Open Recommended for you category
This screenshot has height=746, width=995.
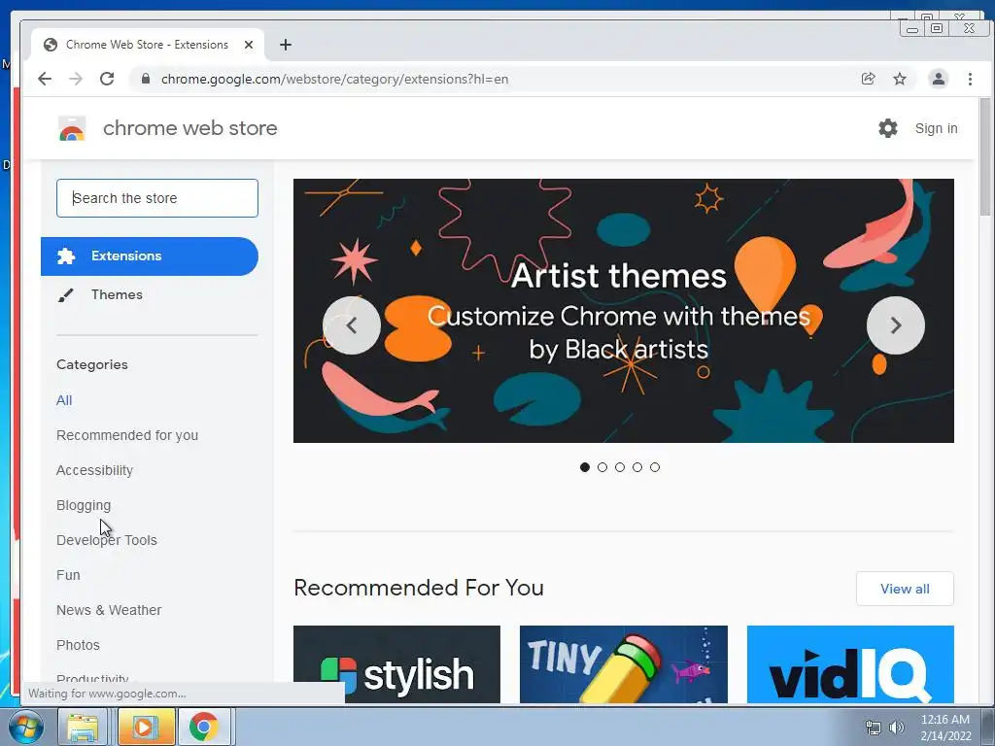click(x=127, y=435)
